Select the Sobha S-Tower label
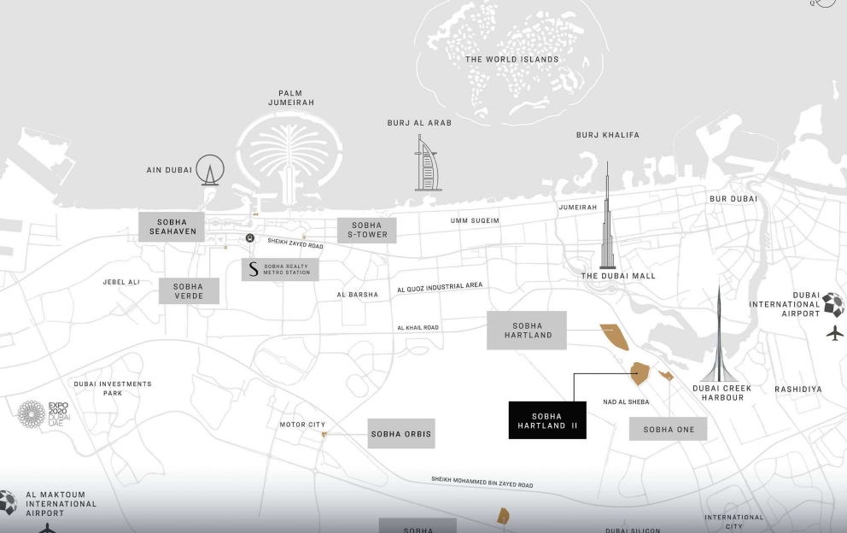Viewport: 847px width, 533px height. click(367, 231)
